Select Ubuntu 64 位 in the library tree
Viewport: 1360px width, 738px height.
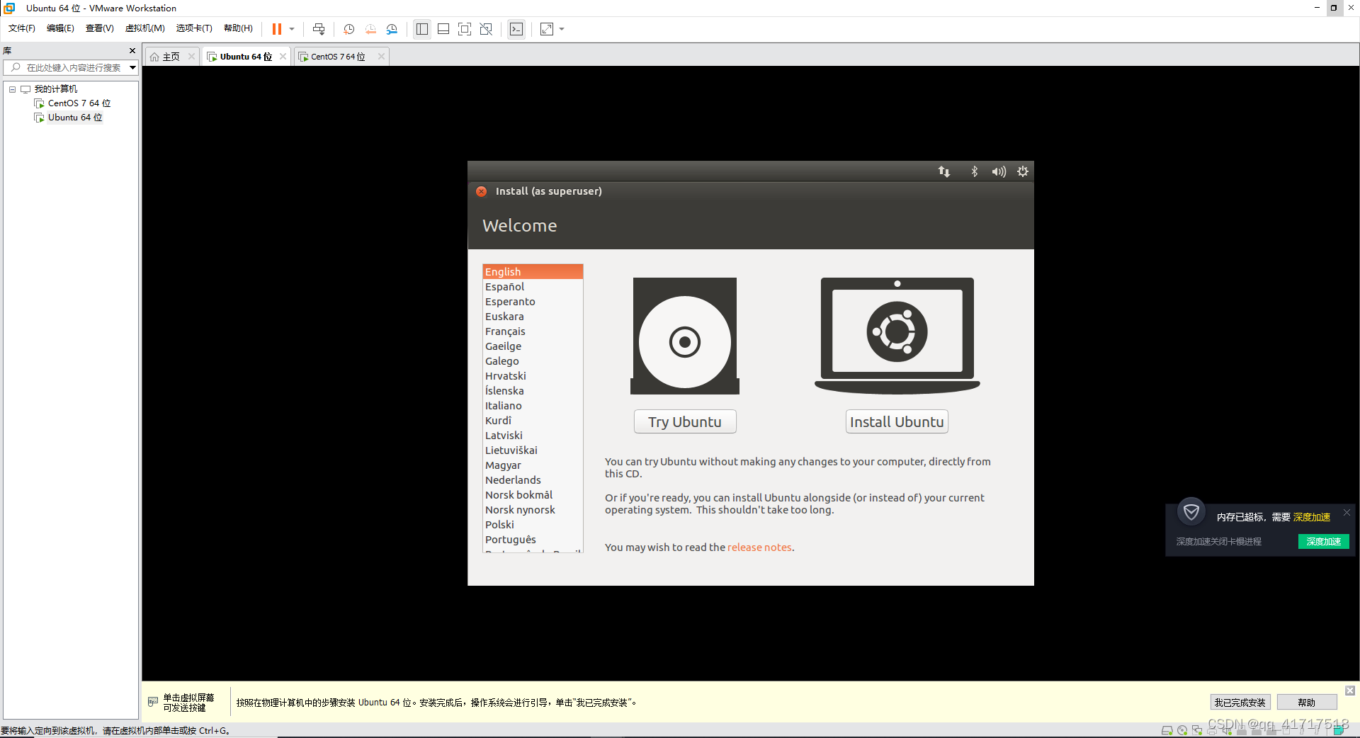tap(68, 118)
